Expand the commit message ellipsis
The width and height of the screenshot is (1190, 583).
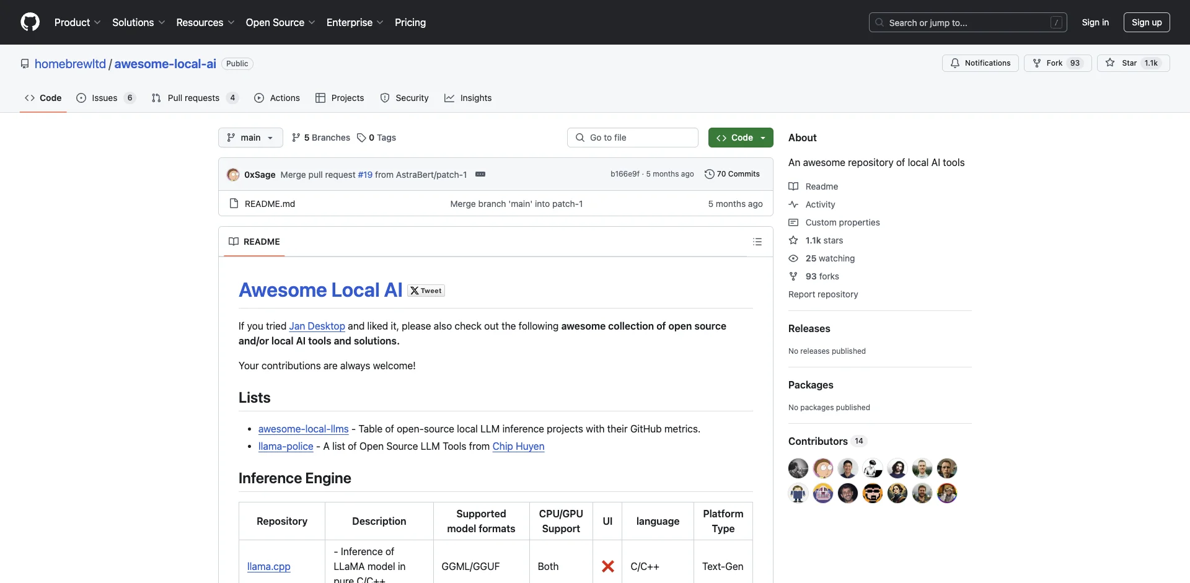coord(480,174)
